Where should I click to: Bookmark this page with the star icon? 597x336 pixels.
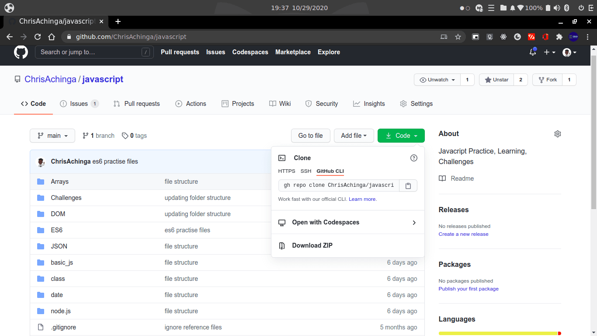[458, 37]
